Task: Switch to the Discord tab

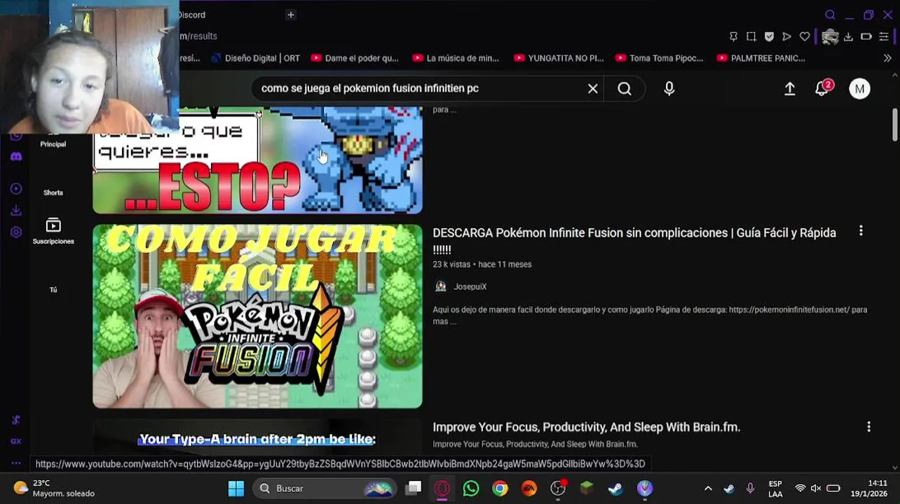Action: tap(191, 15)
